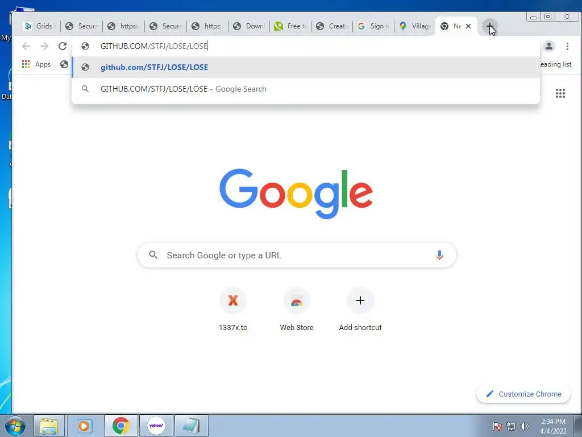
Task: Open Apps bookmarks shortcut
Action: coord(36,64)
